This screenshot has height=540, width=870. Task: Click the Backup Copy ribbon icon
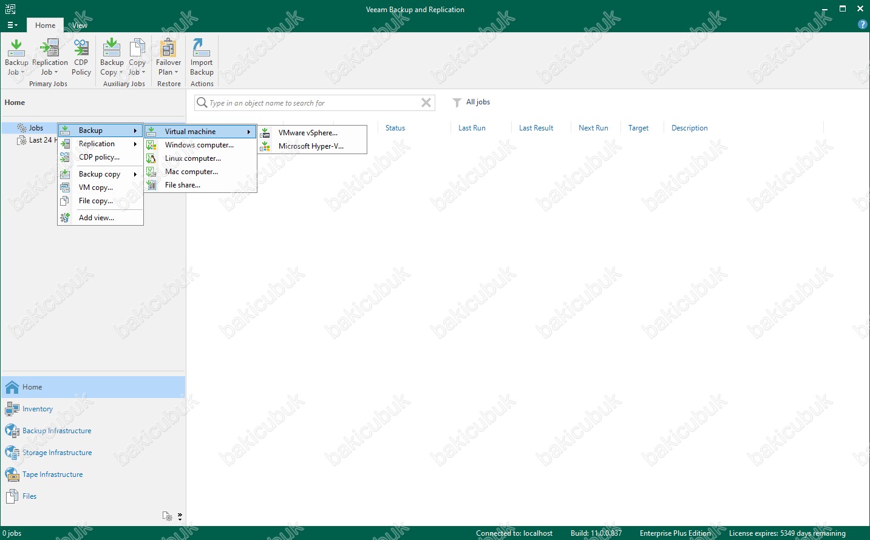point(112,57)
